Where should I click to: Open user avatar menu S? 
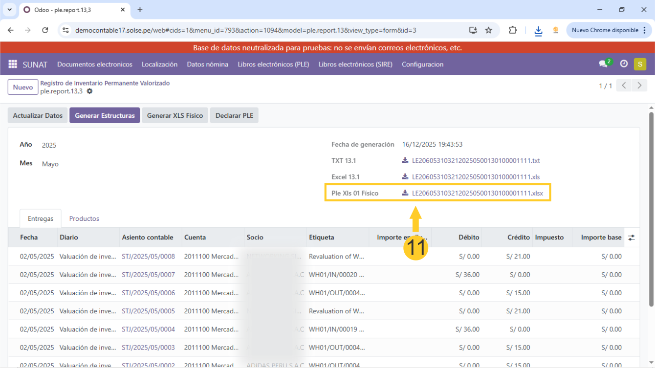(640, 64)
